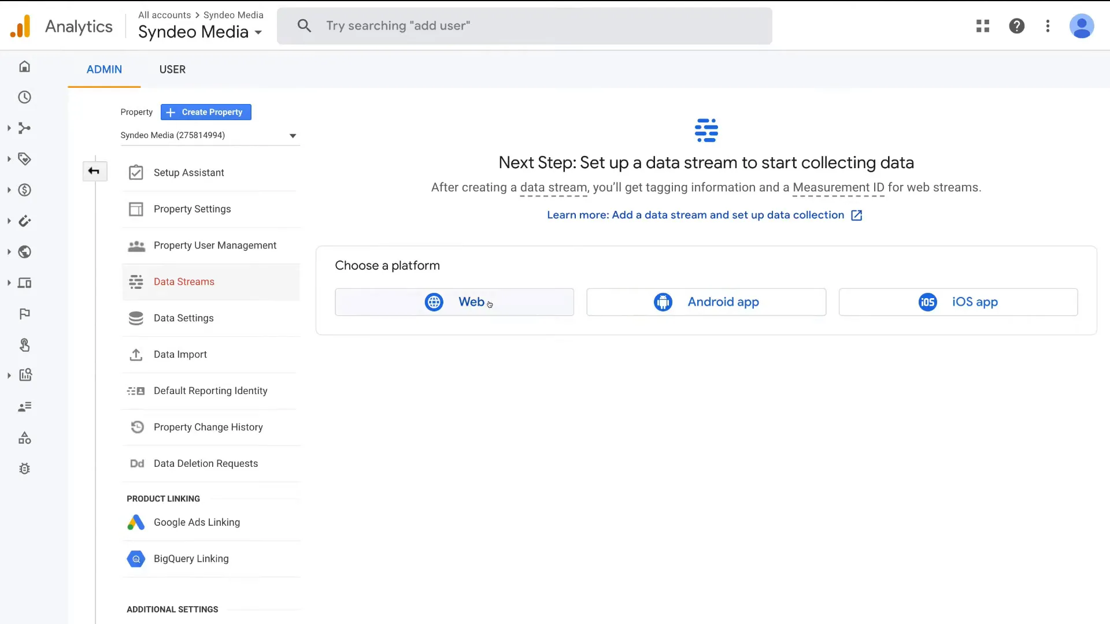Open Property User Management

211,246
